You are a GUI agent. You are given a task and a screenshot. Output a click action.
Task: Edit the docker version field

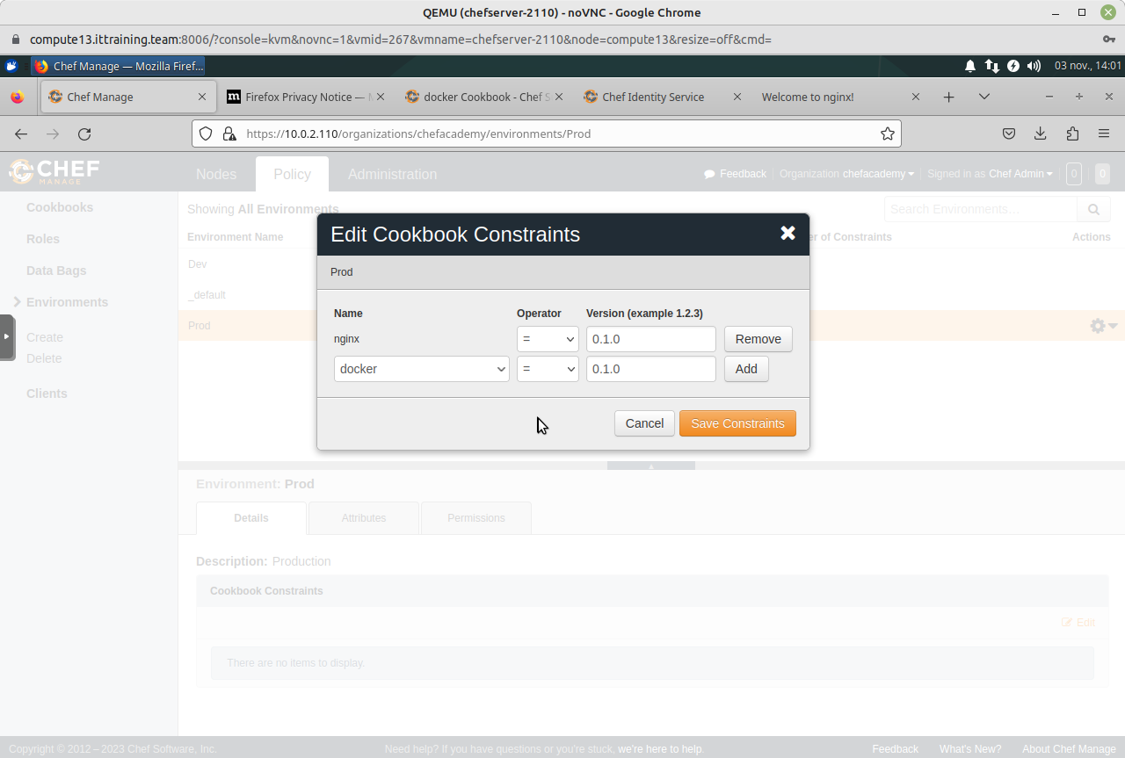651,369
